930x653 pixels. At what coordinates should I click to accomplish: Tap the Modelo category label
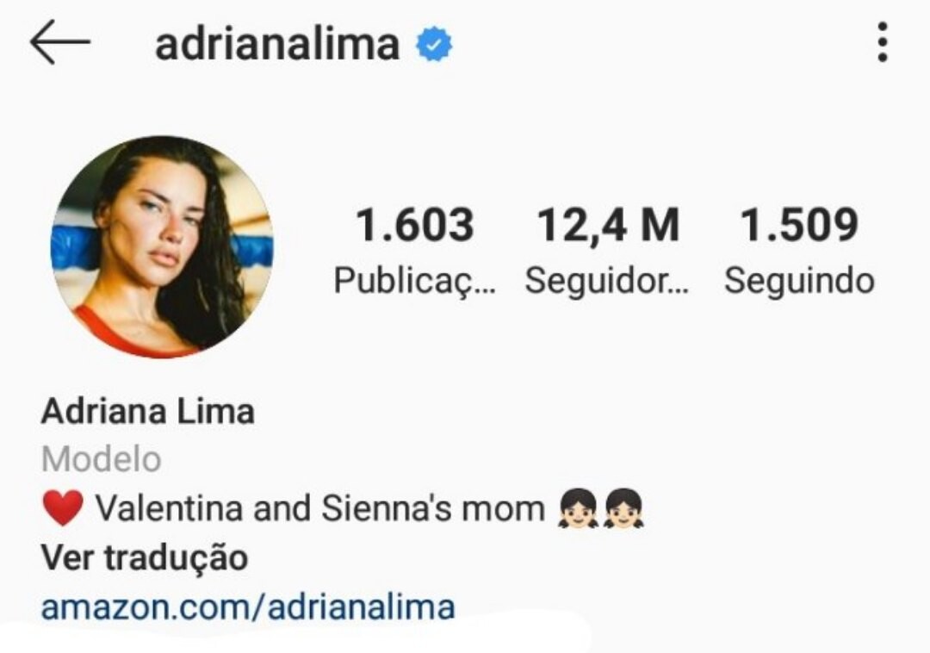click(x=102, y=460)
